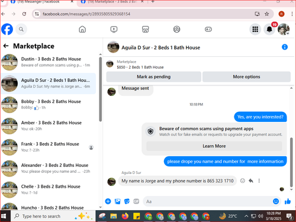296x222 pixels.
Task: Open a new browser tab
Action: pos(153,2)
